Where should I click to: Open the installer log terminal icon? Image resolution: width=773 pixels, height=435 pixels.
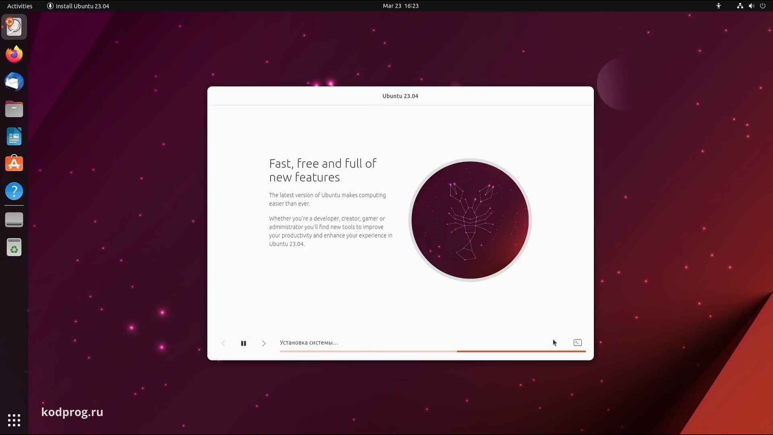[x=578, y=343]
